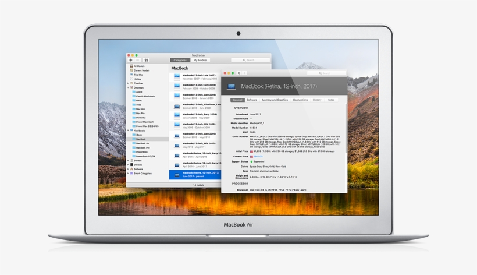Viewport: 477px width, 275px height.
Task: Select MacBook (13-inch Late 2007) row
Action: (195, 77)
